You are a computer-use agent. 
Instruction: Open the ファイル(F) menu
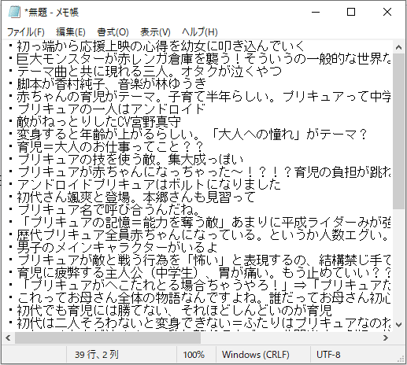[x=26, y=32]
